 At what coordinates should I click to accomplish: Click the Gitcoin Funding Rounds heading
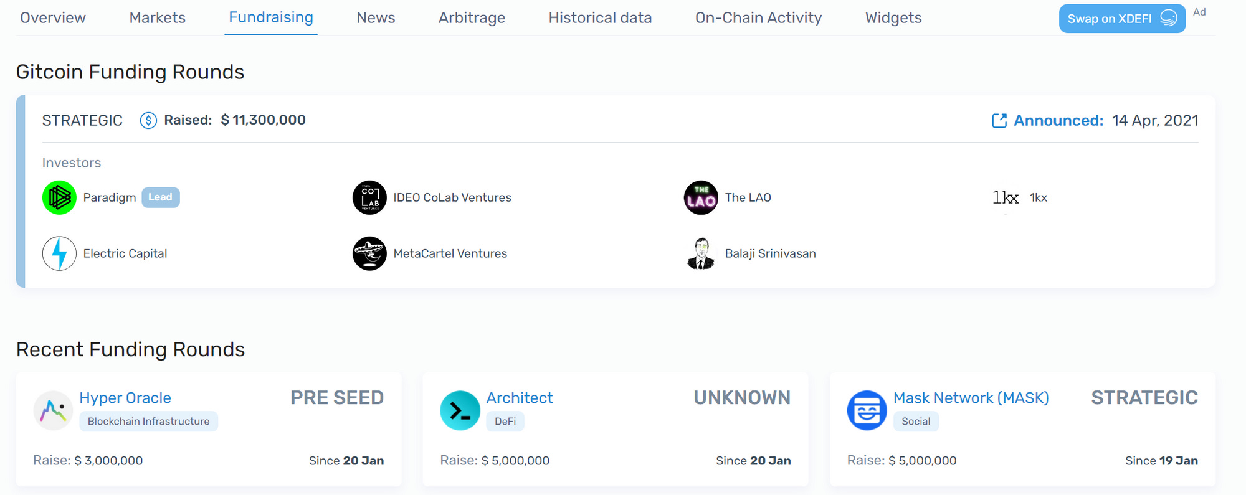pyautogui.click(x=130, y=72)
